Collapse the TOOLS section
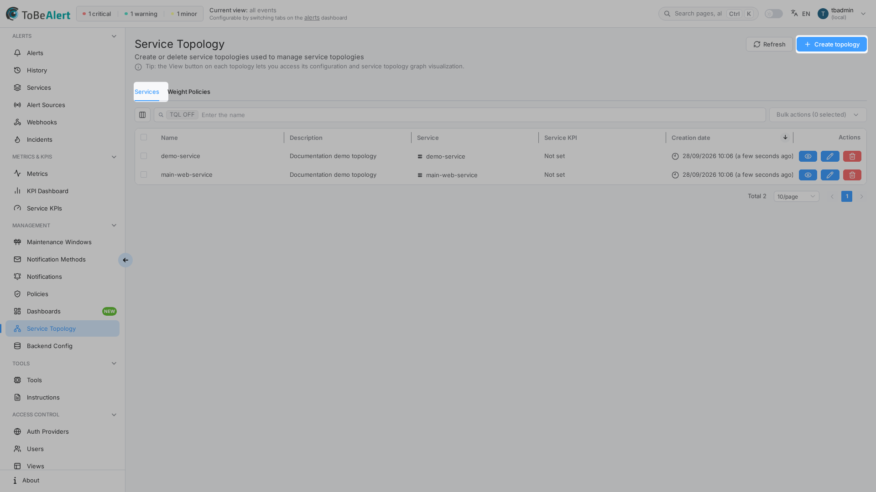Screen dimensions: 876x492 (x=114, y=364)
